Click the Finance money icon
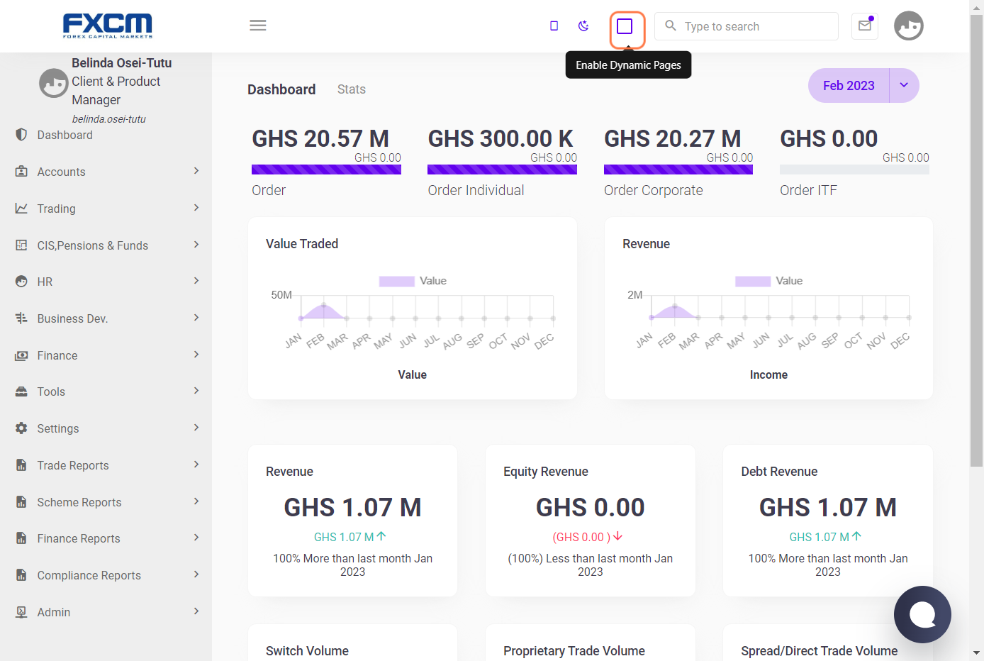984x661 pixels. tap(21, 355)
